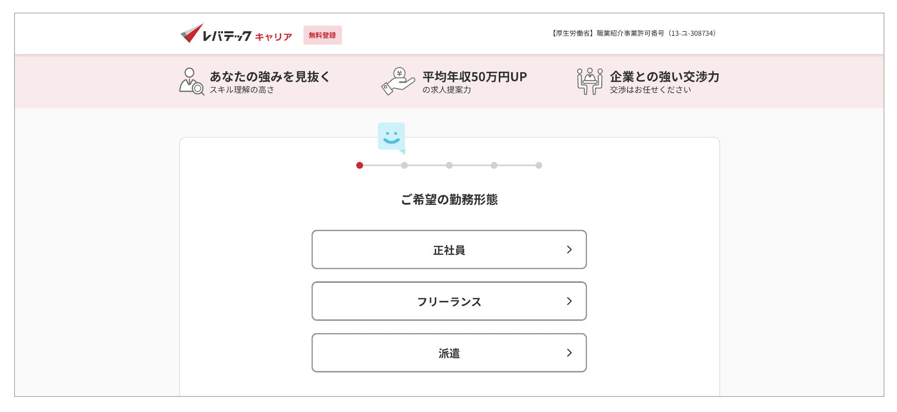Click the smiling face speech bubble icon
The image size is (897, 412).
click(392, 137)
